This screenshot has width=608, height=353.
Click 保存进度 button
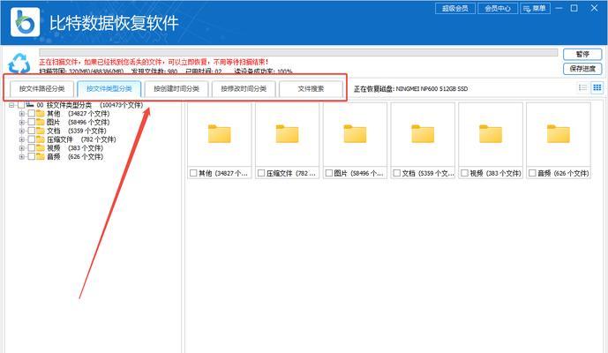click(582, 69)
